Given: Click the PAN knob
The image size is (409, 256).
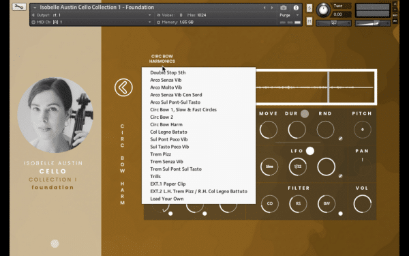Looking at the screenshot, I should click(363, 167).
